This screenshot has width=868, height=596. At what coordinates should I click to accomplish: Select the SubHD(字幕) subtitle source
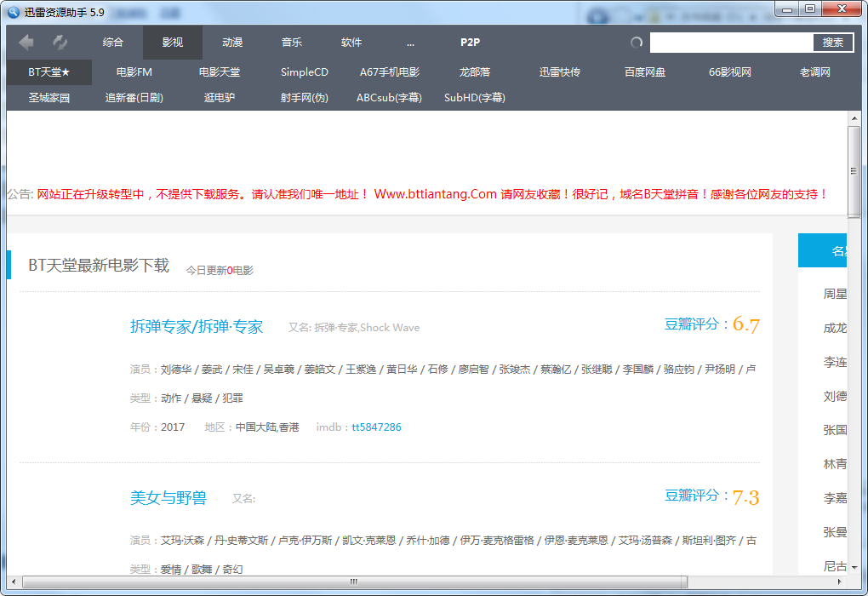(x=474, y=98)
